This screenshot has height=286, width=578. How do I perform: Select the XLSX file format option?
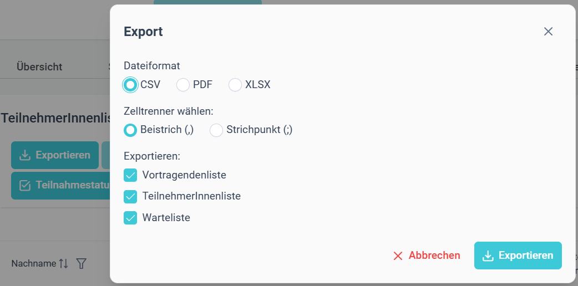pos(235,85)
